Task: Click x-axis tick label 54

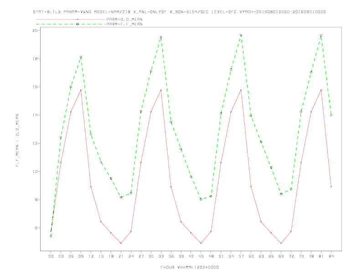Action: tap(231, 256)
